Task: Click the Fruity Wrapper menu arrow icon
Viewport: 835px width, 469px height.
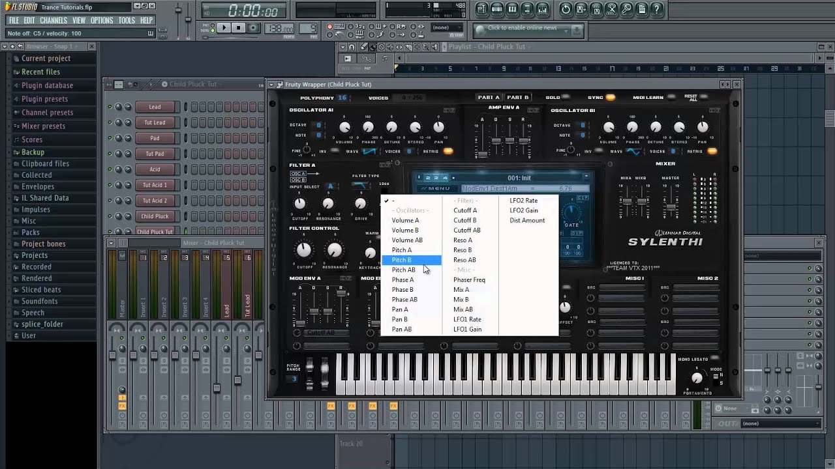Action: coord(273,85)
